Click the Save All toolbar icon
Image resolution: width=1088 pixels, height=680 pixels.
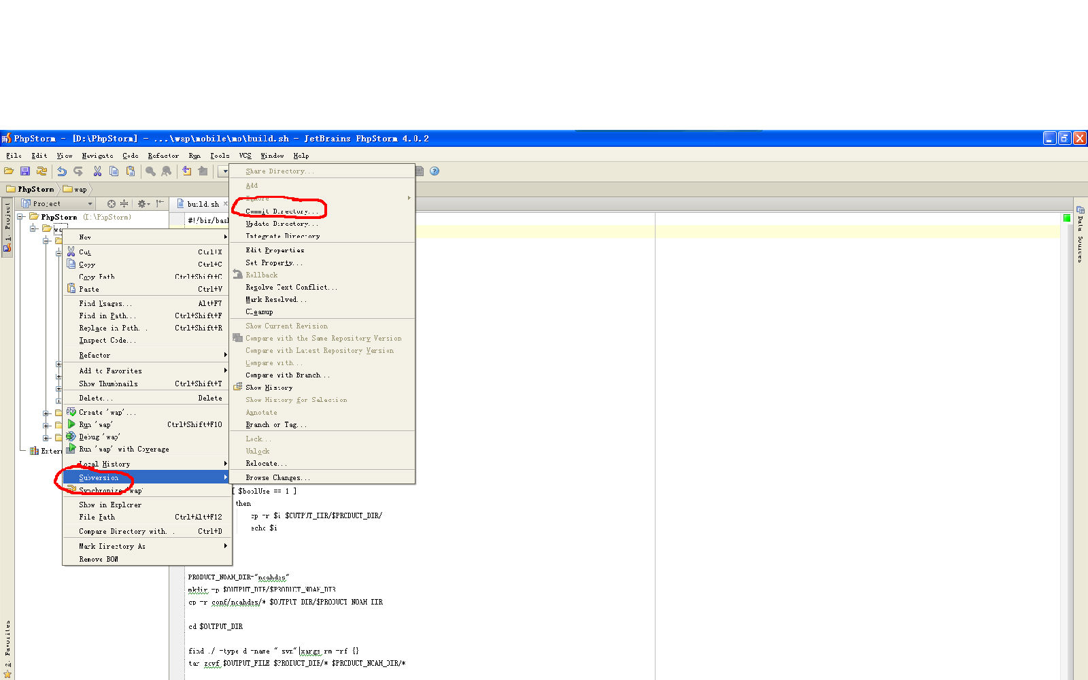click(x=25, y=171)
